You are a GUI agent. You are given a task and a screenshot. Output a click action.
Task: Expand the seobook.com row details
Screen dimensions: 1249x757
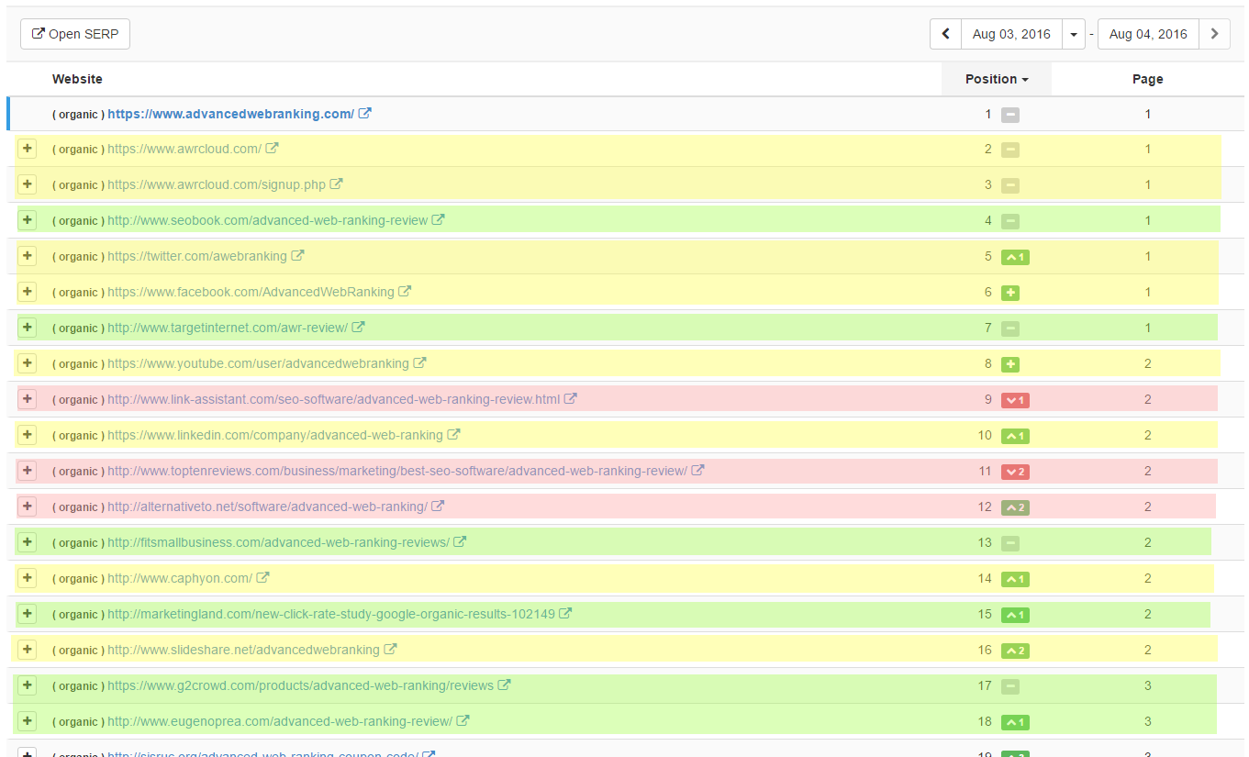coord(27,220)
